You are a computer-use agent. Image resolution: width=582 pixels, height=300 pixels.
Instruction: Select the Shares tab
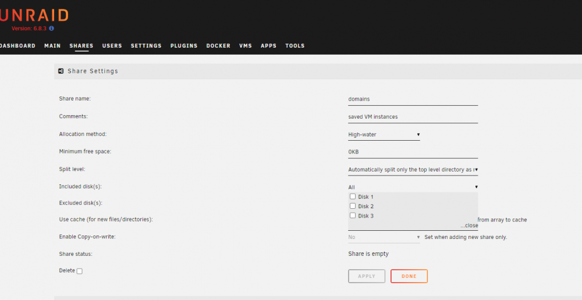[x=81, y=45]
